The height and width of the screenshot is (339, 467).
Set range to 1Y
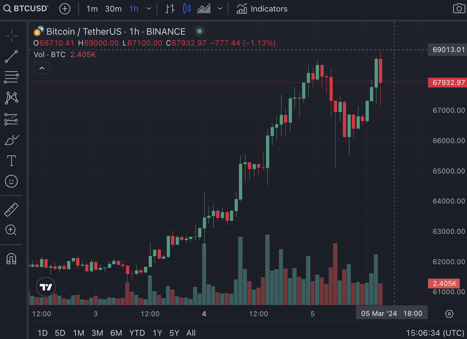tap(157, 333)
